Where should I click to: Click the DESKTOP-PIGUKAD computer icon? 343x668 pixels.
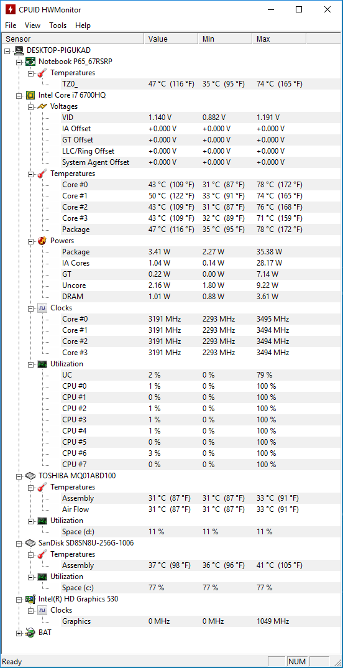pyautogui.click(x=19, y=50)
